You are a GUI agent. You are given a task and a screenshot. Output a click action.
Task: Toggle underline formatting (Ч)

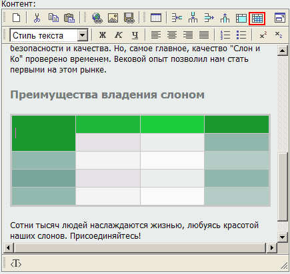(x=135, y=35)
